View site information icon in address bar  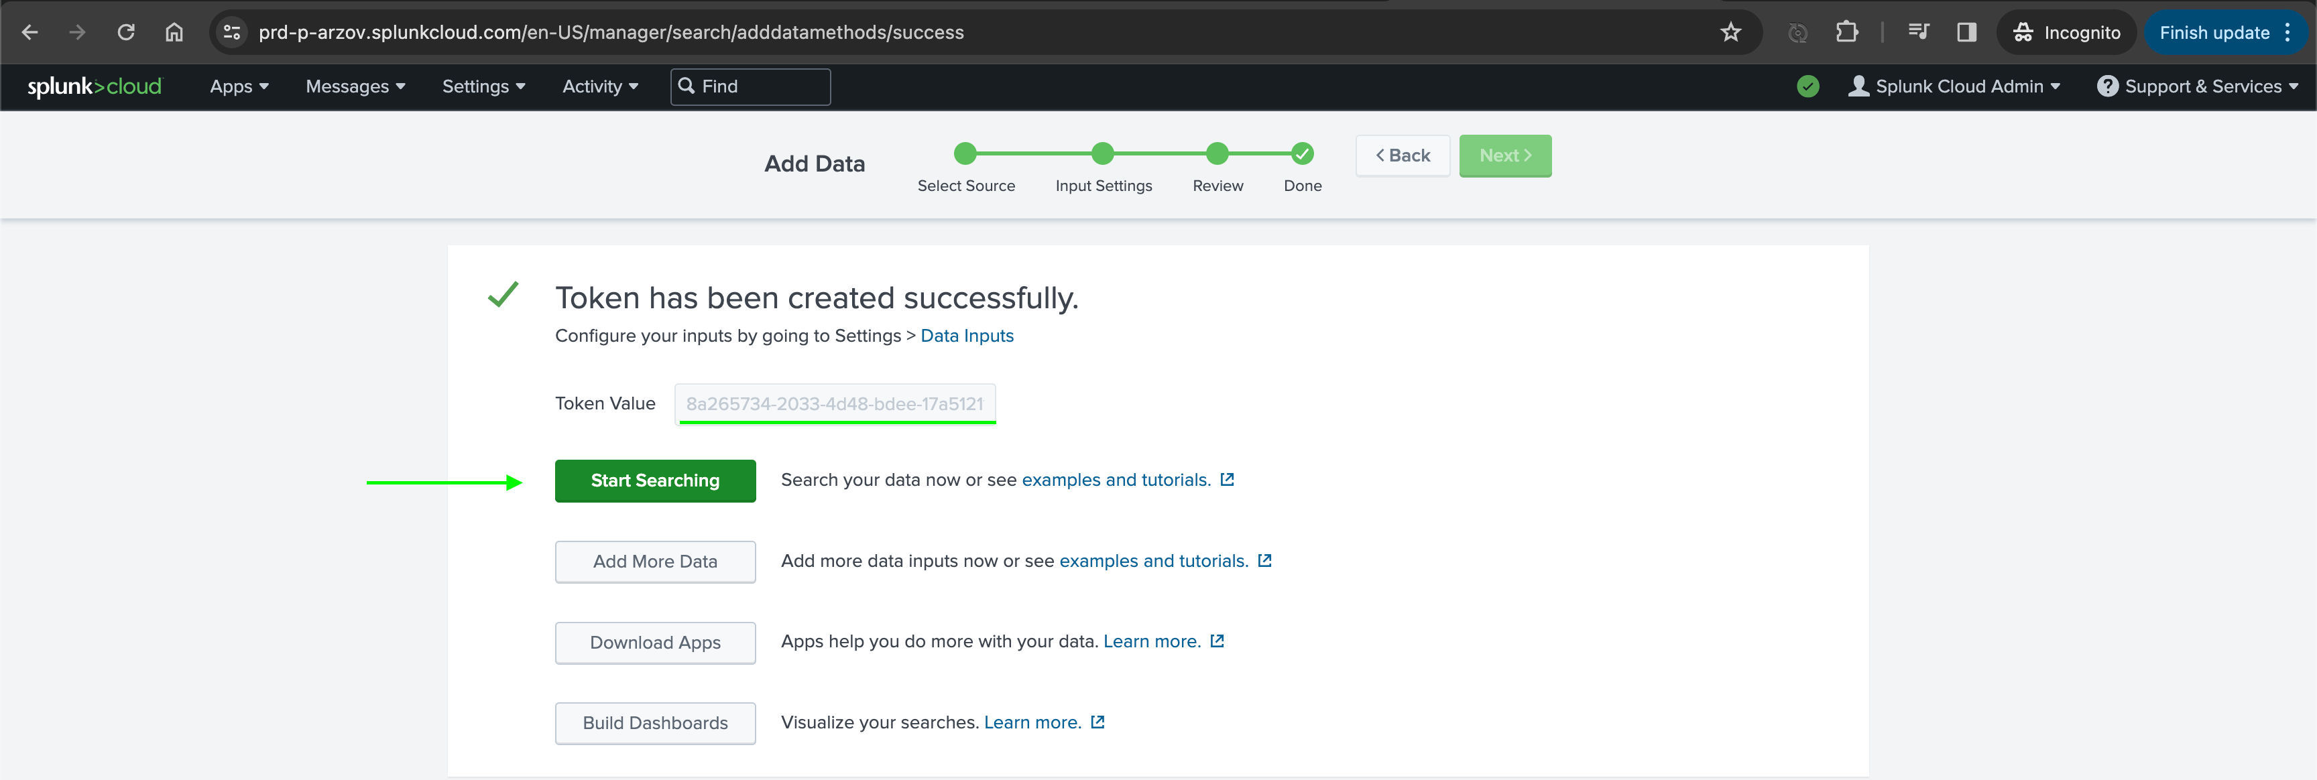point(231,32)
